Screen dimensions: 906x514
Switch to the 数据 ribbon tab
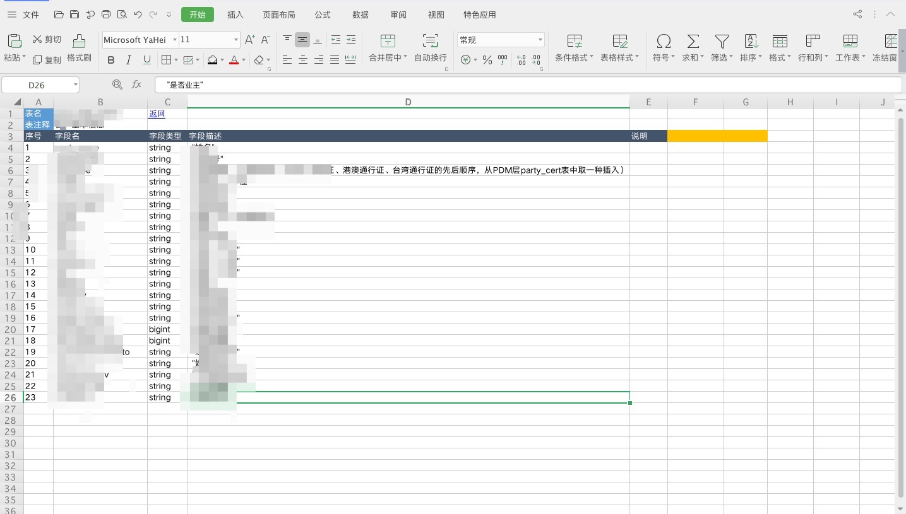pyautogui.click(x=361, y=15)
